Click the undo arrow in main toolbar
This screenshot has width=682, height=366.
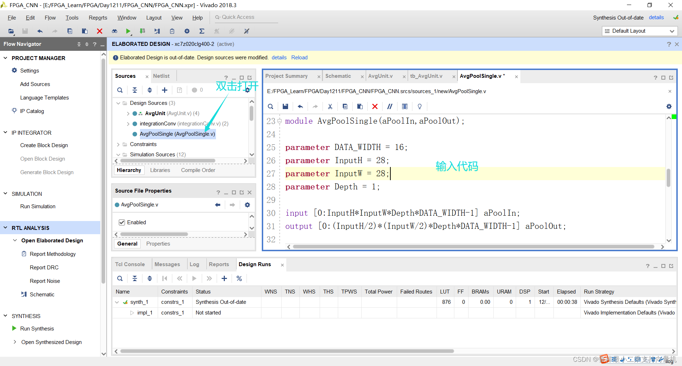40,31
